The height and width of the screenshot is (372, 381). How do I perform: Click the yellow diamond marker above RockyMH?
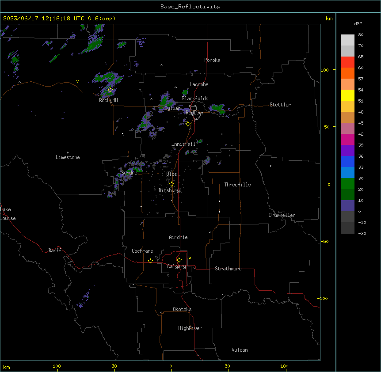[110, 90]
